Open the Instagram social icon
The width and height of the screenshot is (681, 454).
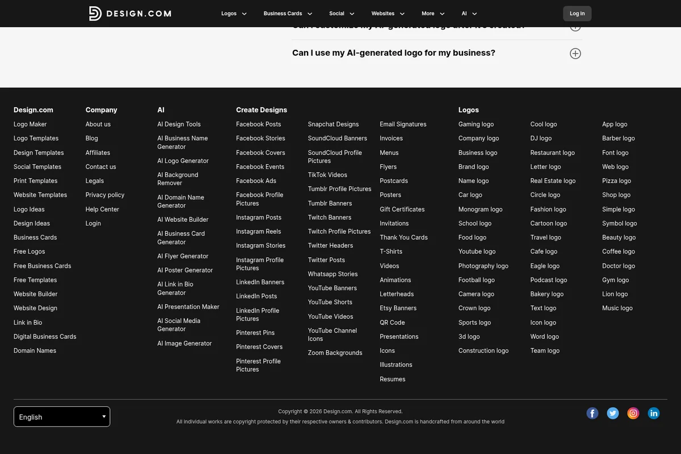(x=633, y=413)
